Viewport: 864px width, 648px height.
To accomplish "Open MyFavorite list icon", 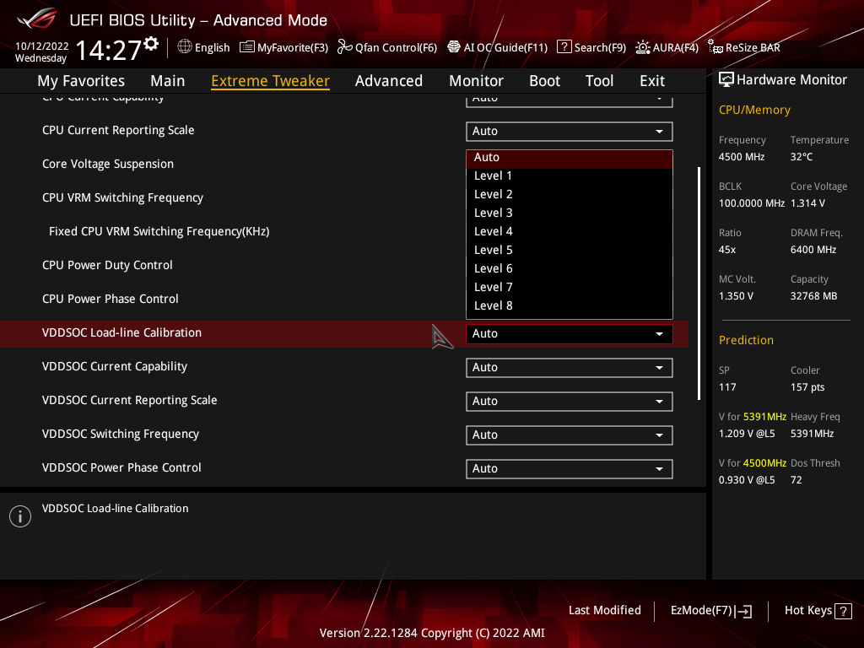I will click(247, 47).
